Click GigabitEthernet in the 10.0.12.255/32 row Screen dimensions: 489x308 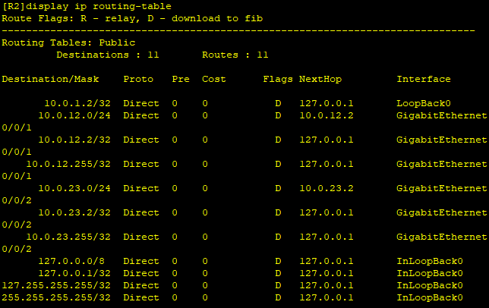click(442, 164)
